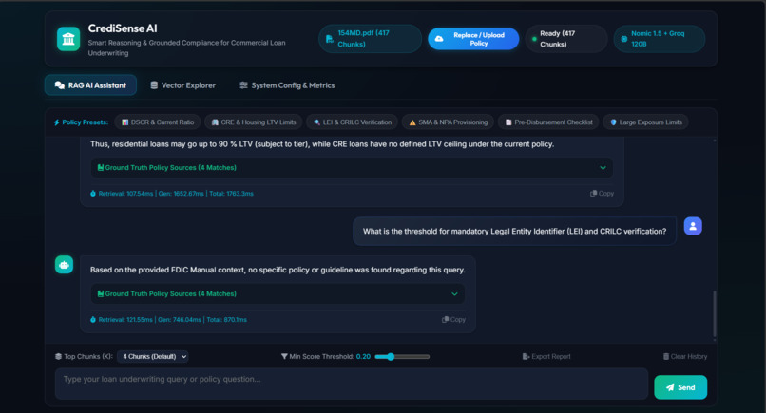The image size is (766, 413).
Task: Select the SMA & NPA Provisioning preset
Action: [x=448, y=122]
